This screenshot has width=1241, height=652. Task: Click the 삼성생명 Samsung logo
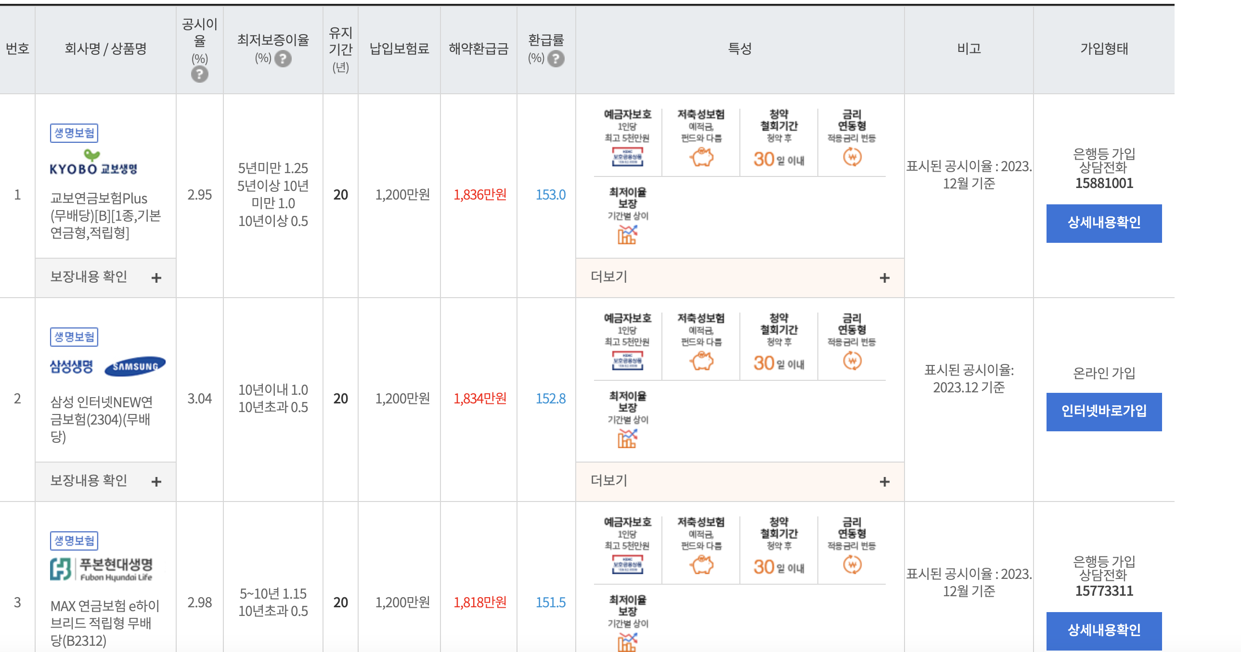[x=108, y=366]
